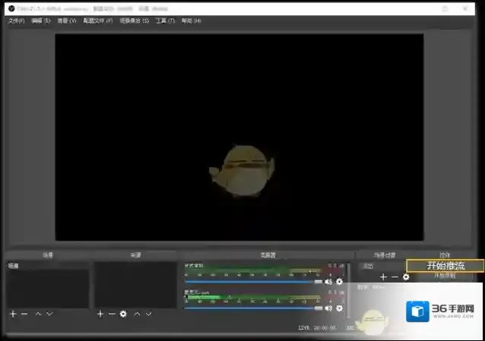Select the scene entry in Scenes list
The width and height of the screenshot is (485, 341).
46,266
